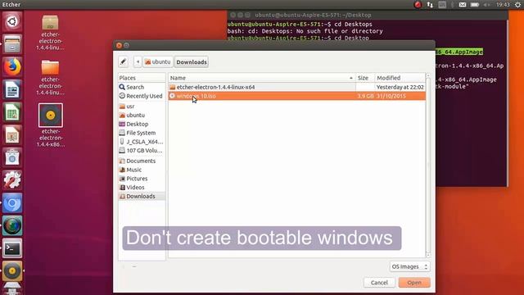Click the Etcher menu title in top panel
Screen dimensions: 524x295
(11, 5)
